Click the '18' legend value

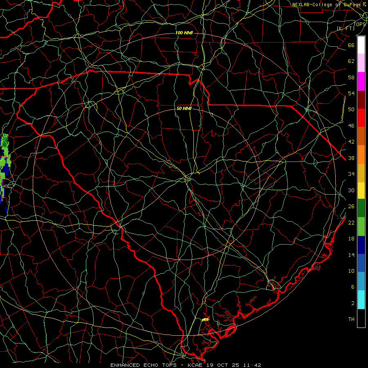(x=351, y=239)
